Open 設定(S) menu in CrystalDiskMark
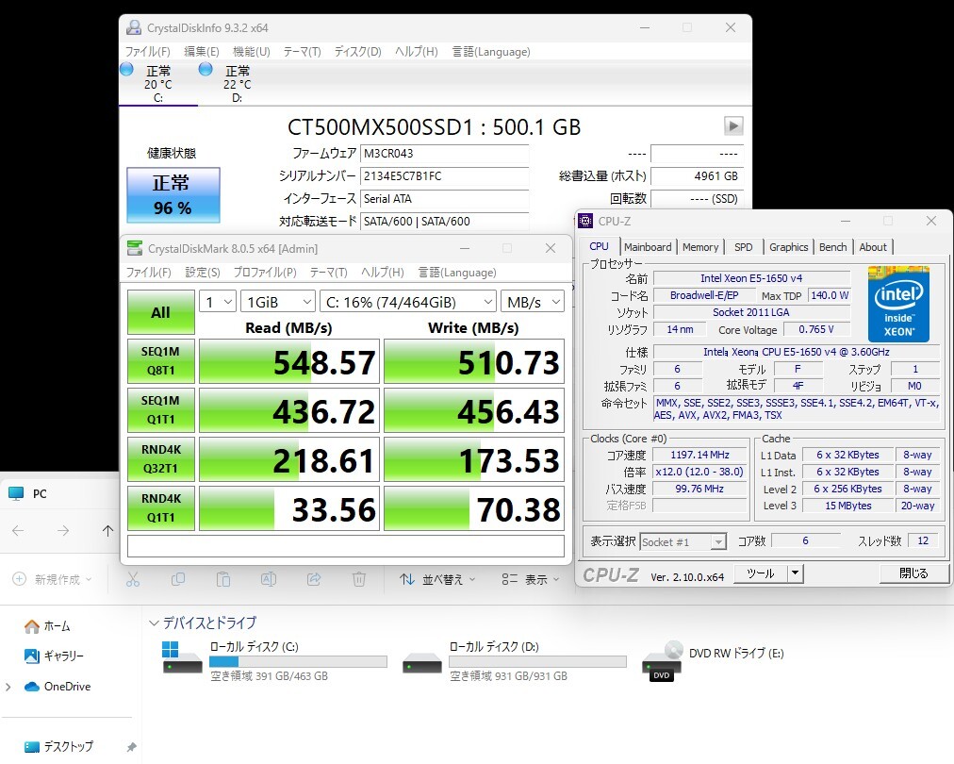This screenshot has height=764, width=954. coord(203,273)
